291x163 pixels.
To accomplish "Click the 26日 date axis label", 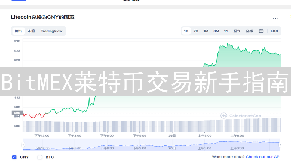I will [x=172, y=136].
